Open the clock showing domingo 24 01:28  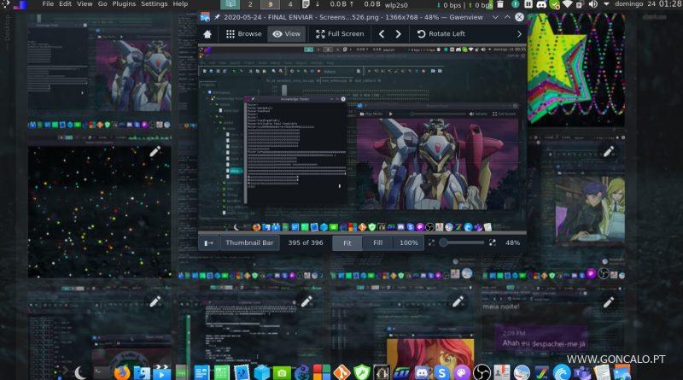648,4
